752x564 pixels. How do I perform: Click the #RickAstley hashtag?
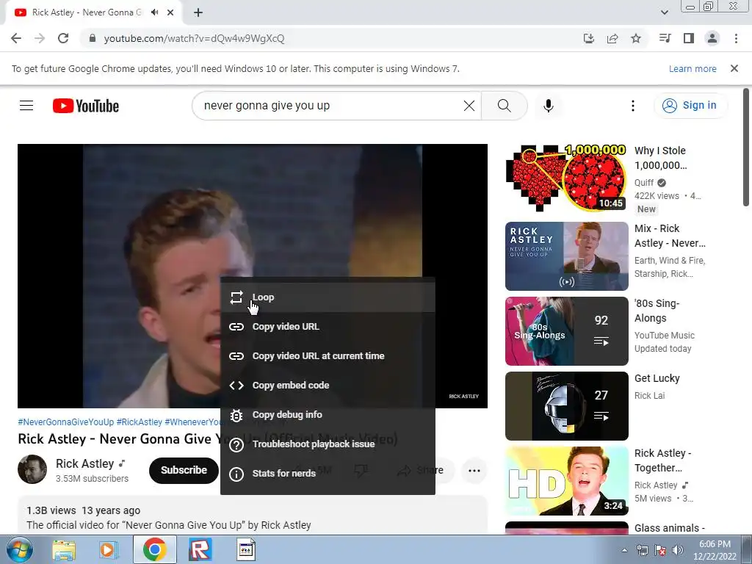point(139,422)
